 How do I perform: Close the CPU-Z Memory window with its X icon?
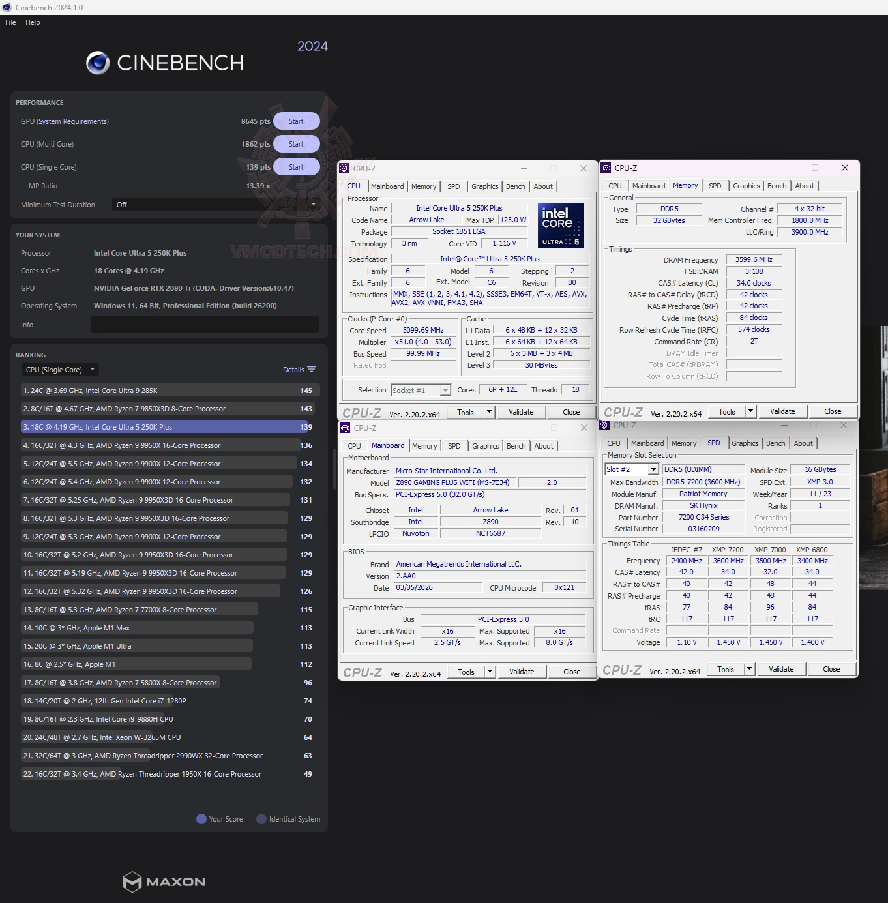[845, 168]
